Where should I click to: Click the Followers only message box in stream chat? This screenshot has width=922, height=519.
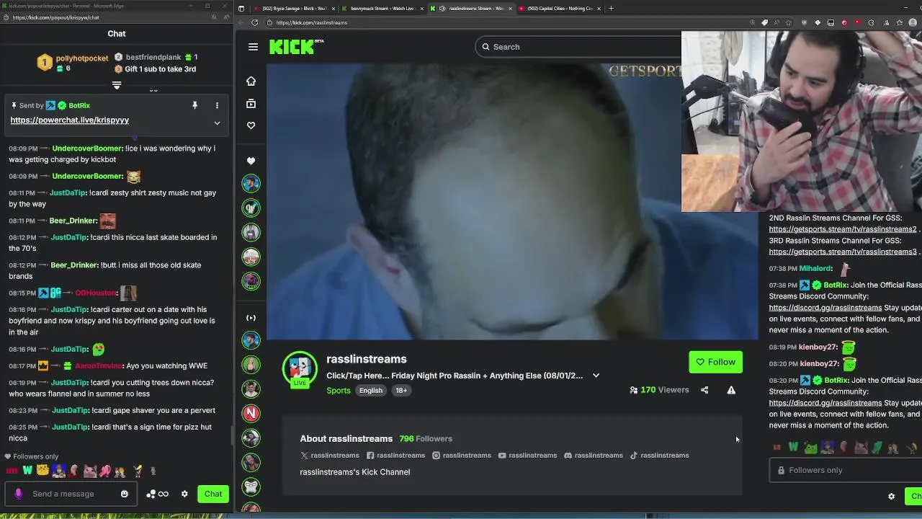point(846,470)
